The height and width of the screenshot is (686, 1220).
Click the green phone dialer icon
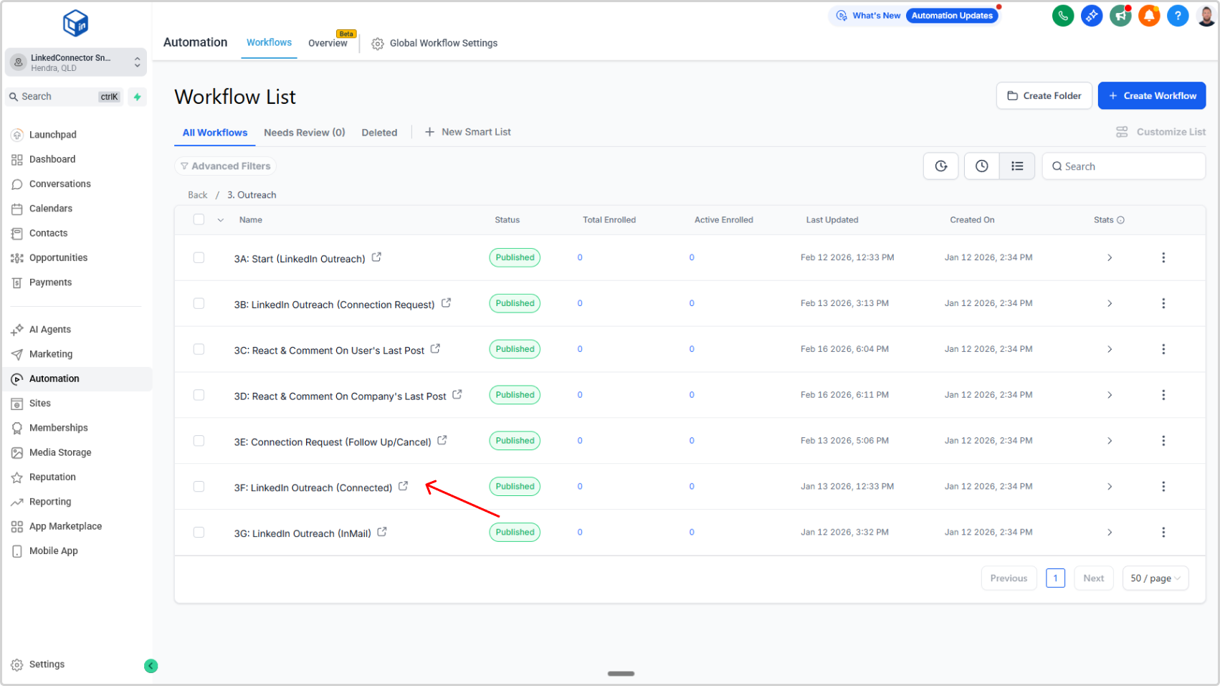[1062, 16]
